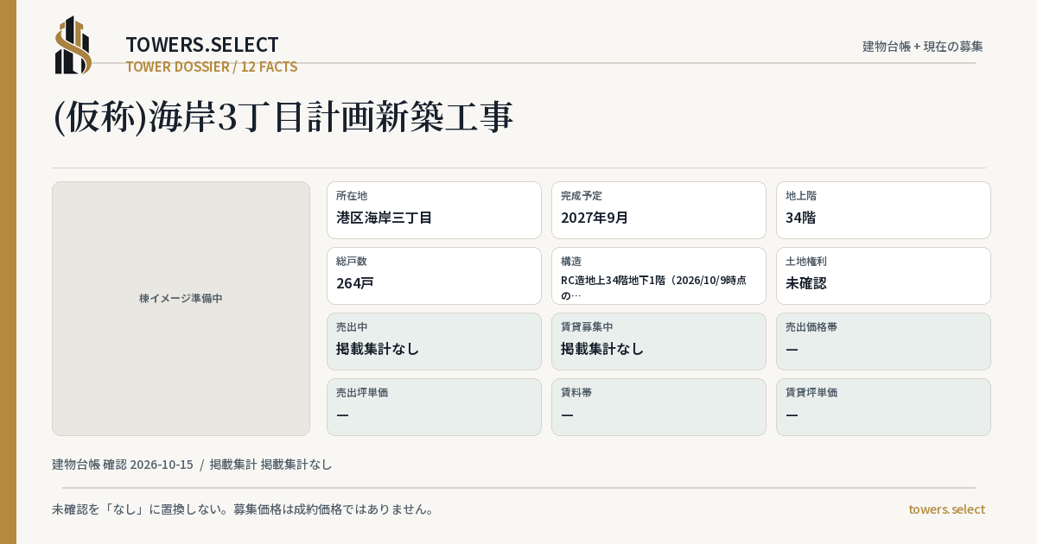The width and height of the screenshot is (1037, 544).
Task: Select the 地上階 34階 card
Action: (x=883, y=210)
